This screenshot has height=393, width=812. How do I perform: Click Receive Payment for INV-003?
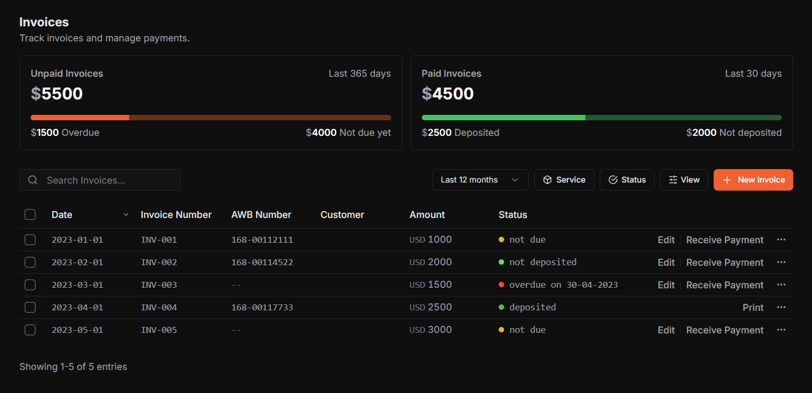pos(724,285)
